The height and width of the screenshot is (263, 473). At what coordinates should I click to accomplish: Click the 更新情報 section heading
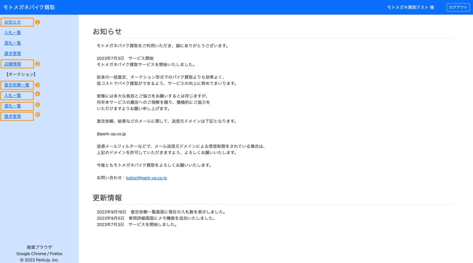click(107, 198)
